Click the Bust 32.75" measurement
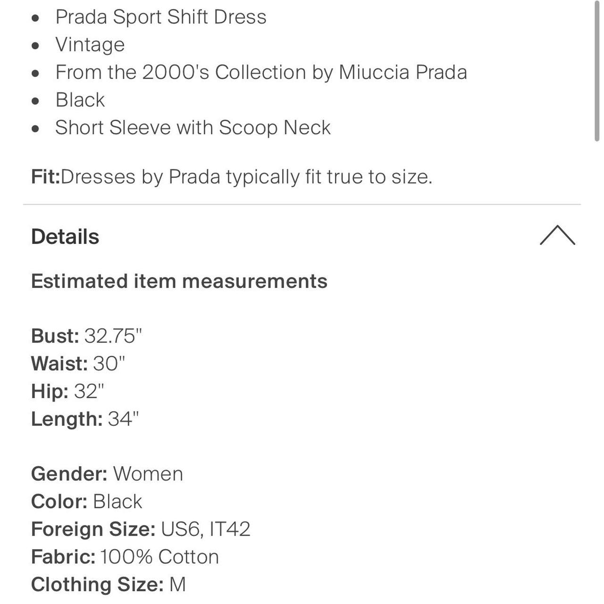The width and height of the screenshot is (604, 604). pos(86,336)
